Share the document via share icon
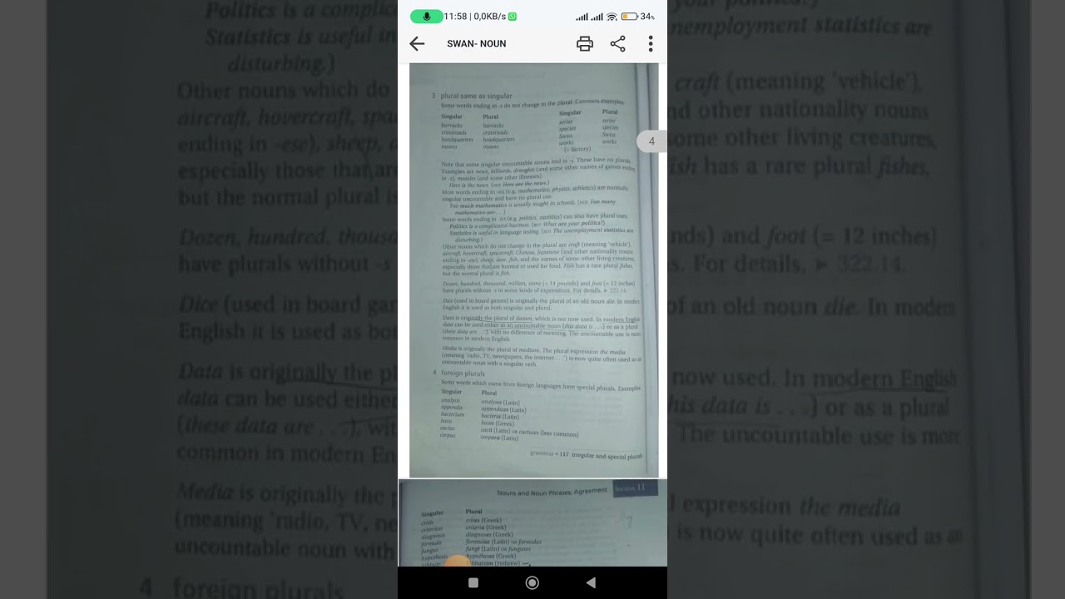 [617, 44]
